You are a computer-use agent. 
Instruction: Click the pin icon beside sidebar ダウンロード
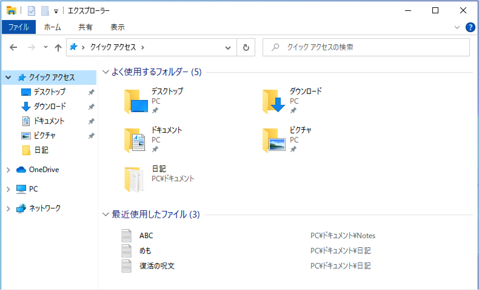pos(91,107)
